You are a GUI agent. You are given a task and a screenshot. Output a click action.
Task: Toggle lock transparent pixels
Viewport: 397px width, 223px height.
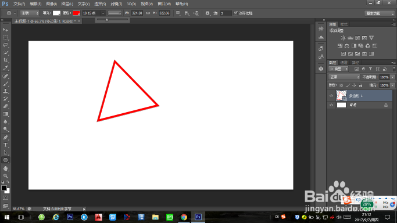341,85
